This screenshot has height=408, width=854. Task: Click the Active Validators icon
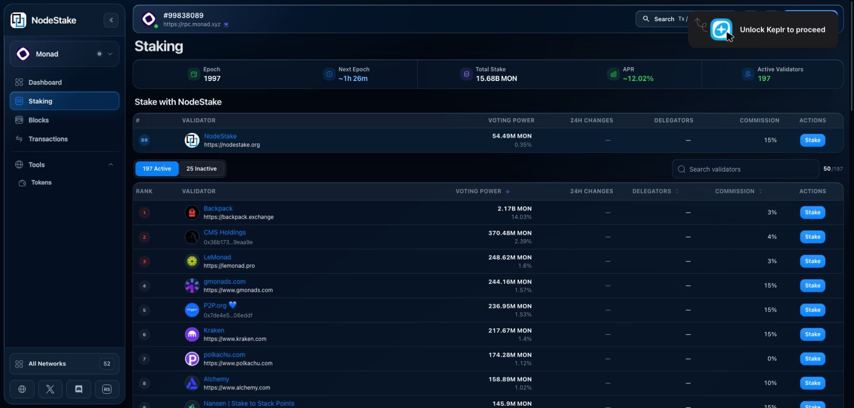(747, 74)
